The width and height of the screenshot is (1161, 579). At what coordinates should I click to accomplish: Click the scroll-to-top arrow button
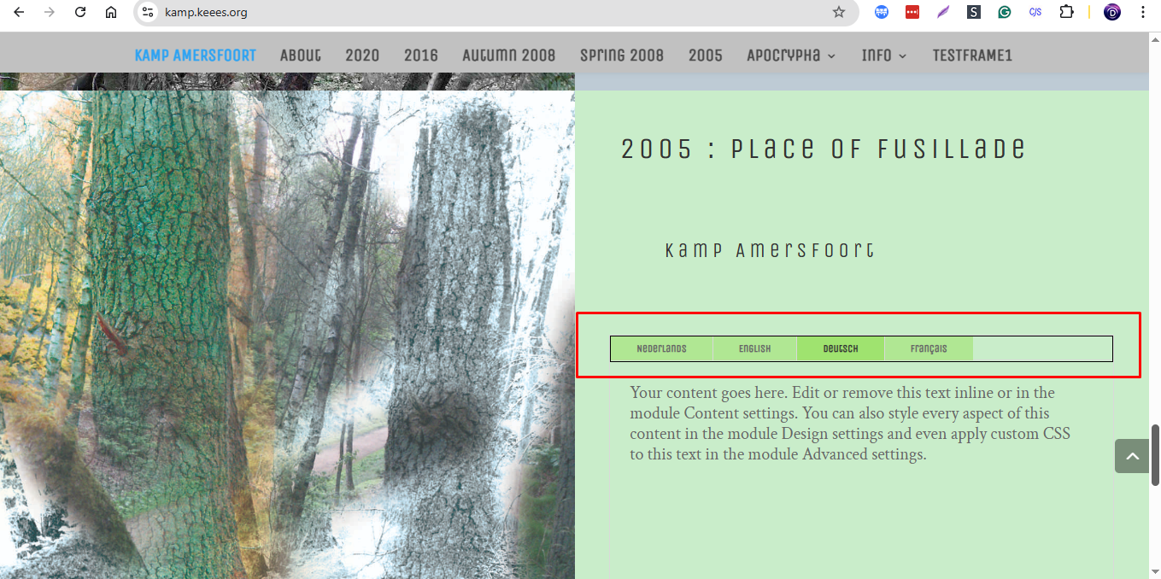pos(1131,456)
